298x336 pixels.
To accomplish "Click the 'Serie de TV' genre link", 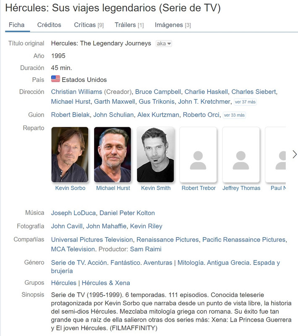I will point(68,263).
